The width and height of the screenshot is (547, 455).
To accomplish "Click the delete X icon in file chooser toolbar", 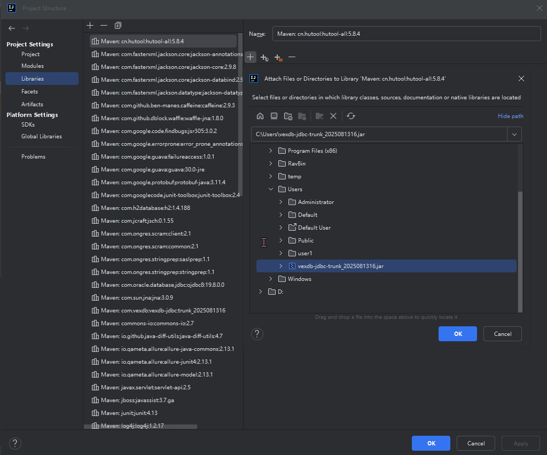I will point(333,116).
